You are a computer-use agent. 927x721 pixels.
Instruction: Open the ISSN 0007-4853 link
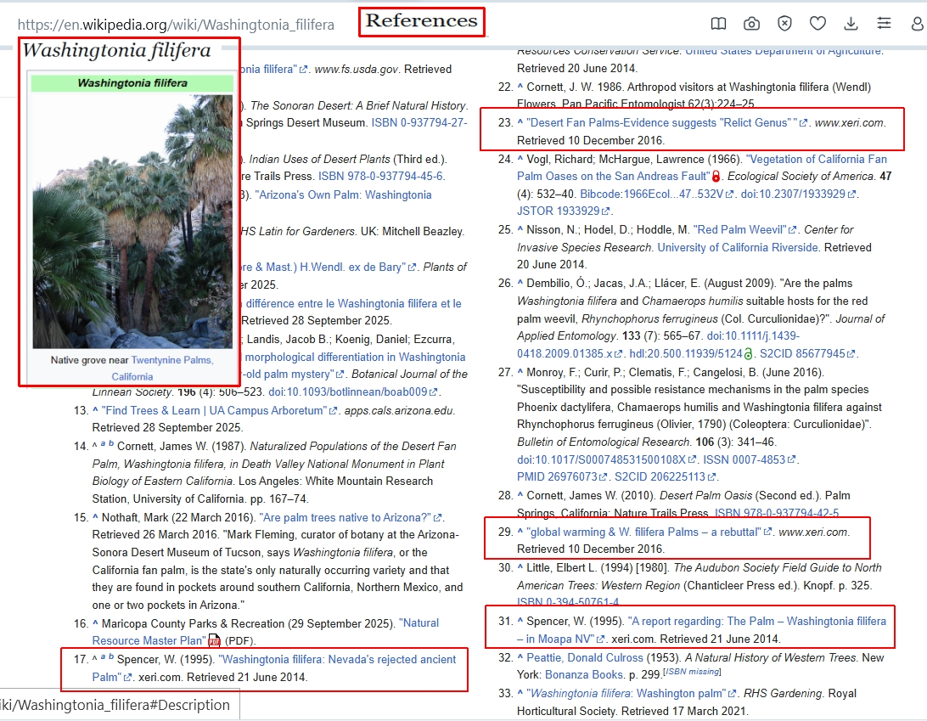tap(749, 459)
